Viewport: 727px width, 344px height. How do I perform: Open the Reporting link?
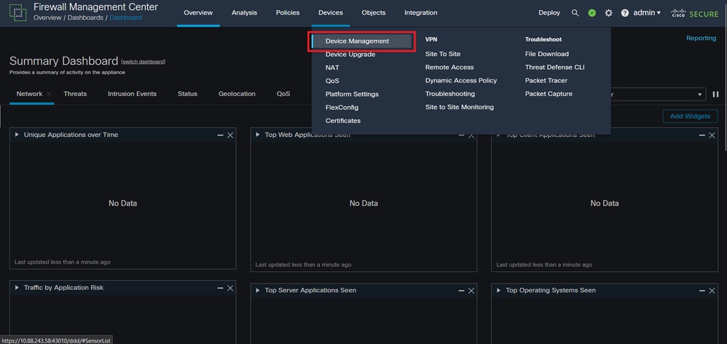701,39
